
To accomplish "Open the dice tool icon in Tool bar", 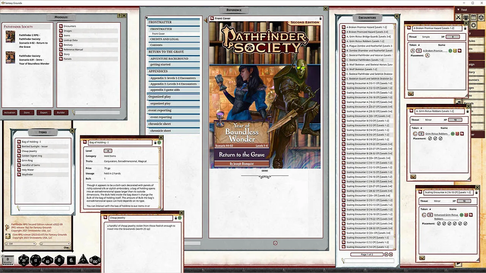I will [481, 17].
